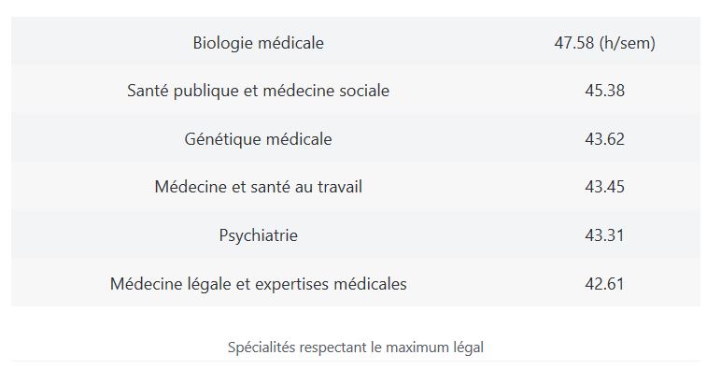Click the word sociale in second row
Viewport: 721px width, 369px height.
[x=364, y=91]
